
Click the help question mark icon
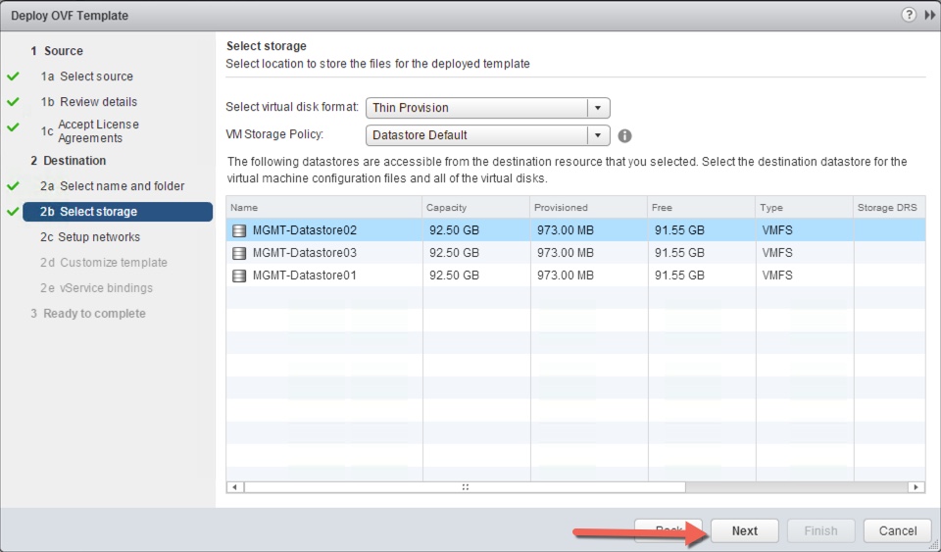coord(908,15)
